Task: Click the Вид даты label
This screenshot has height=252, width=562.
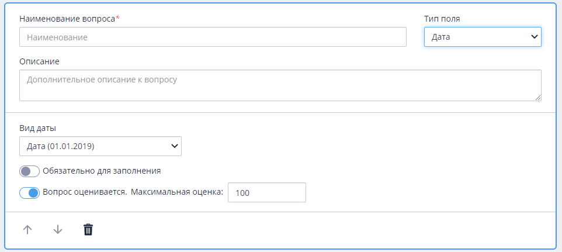Action: coord(37,128)
